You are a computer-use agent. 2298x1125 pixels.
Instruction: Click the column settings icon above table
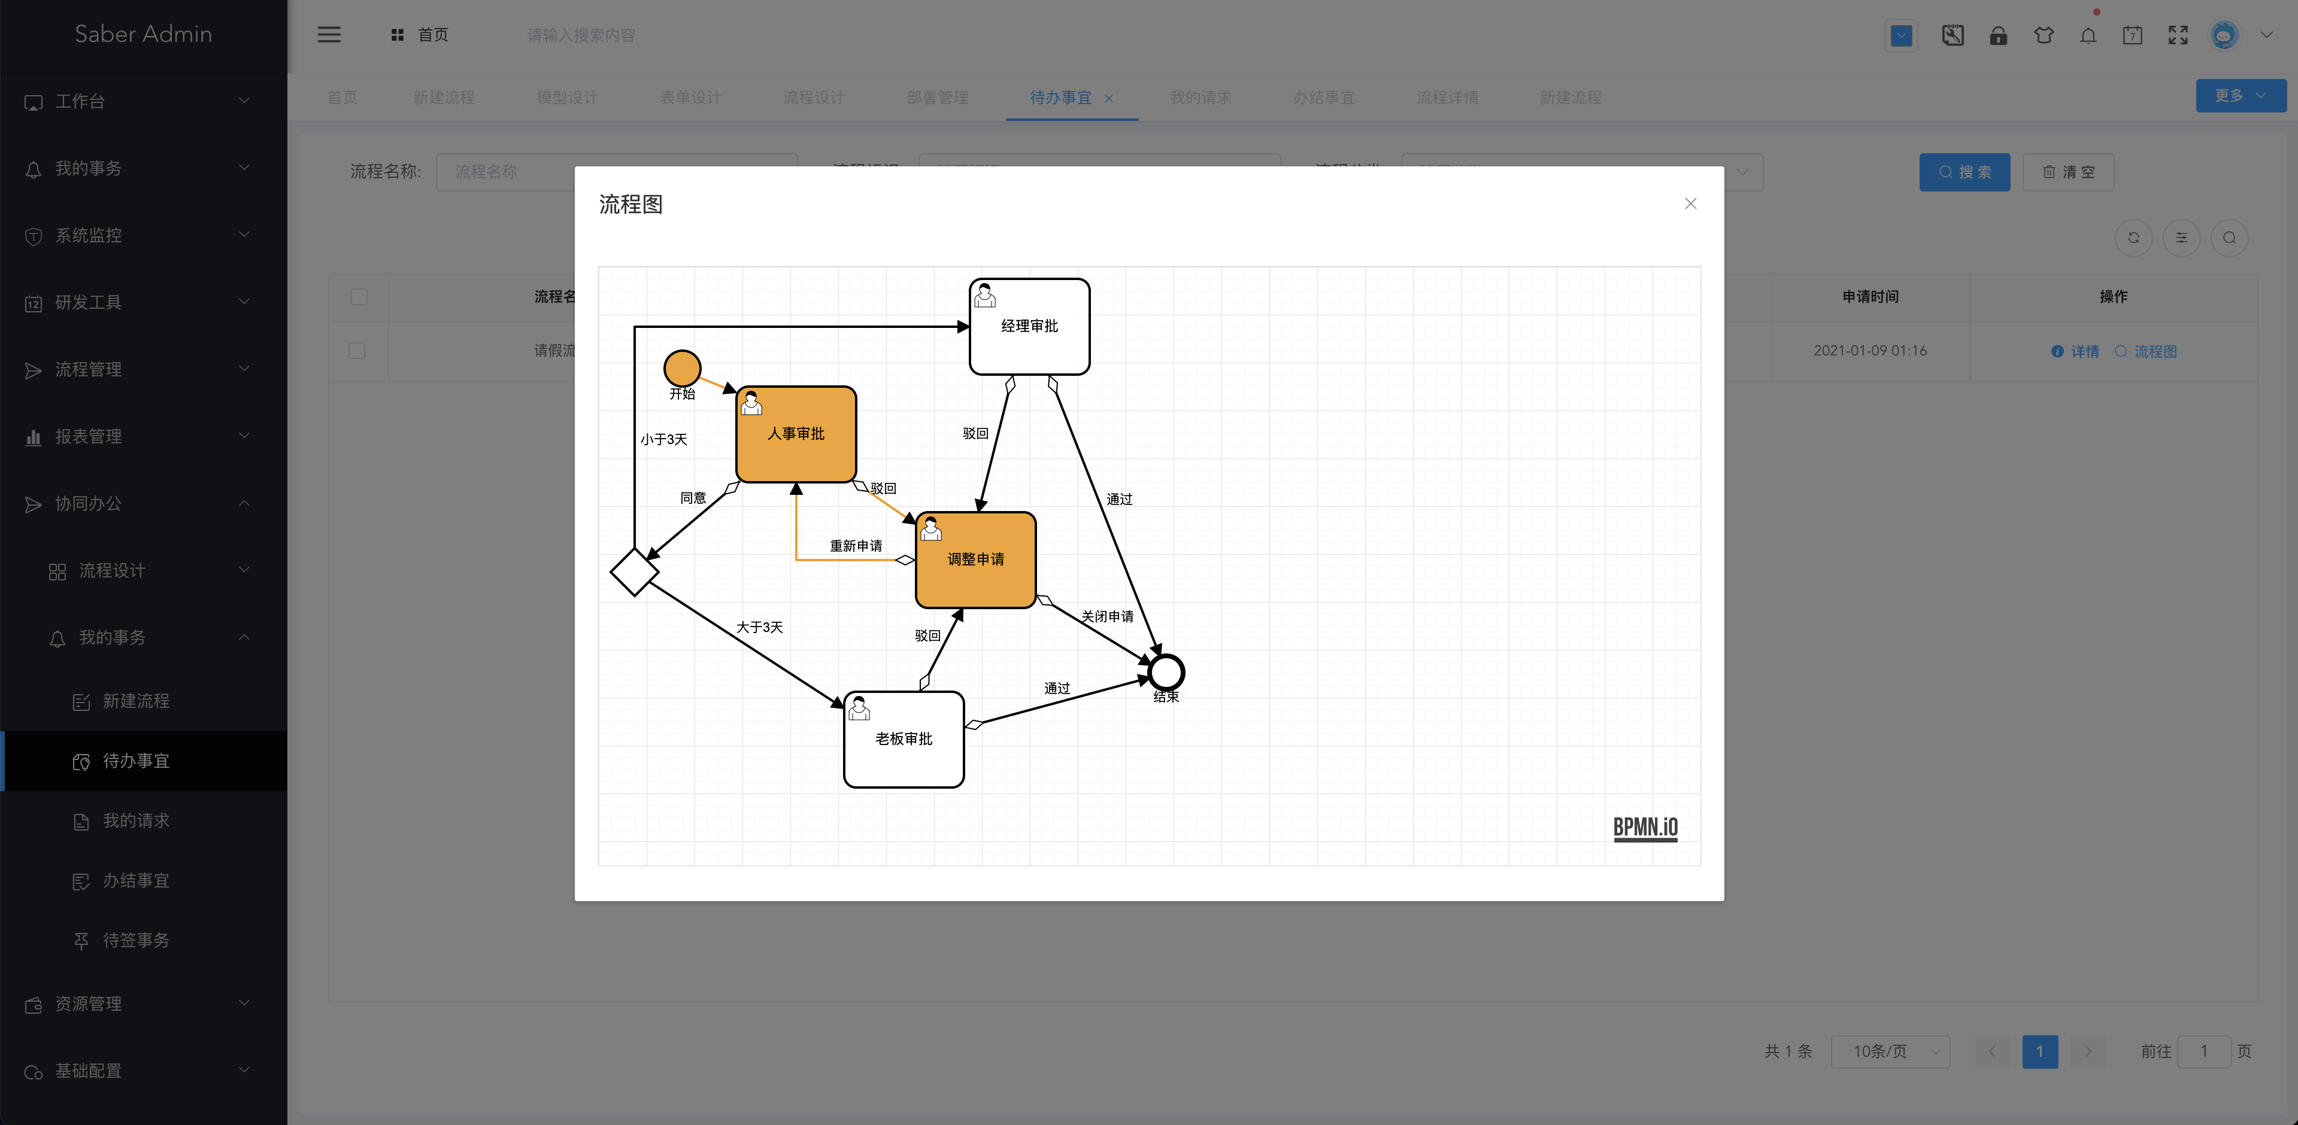tap(2181, 237)
